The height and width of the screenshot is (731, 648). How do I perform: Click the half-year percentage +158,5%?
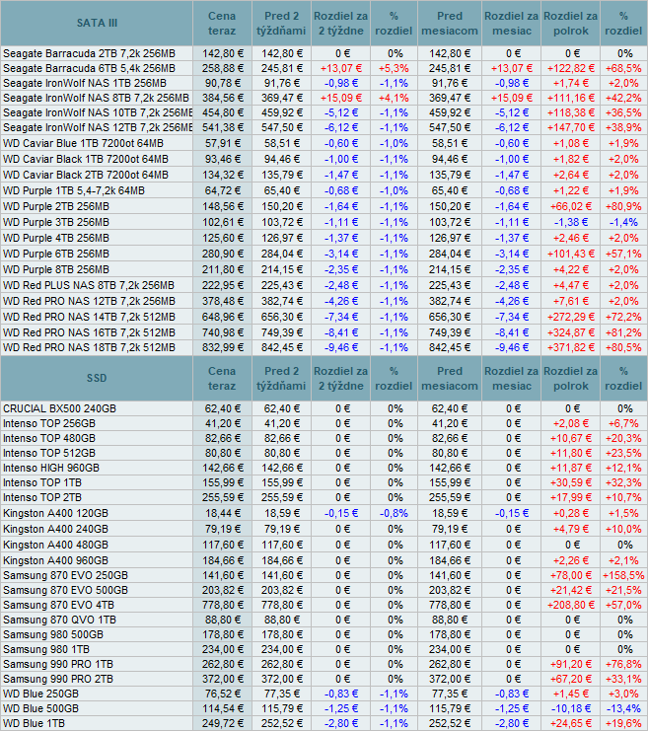(x=623, y=576)
